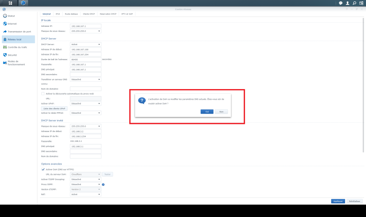366x217 pixels.
Task: Open the DHCP Server Activé dropdown
Action: tap(86, 44)
